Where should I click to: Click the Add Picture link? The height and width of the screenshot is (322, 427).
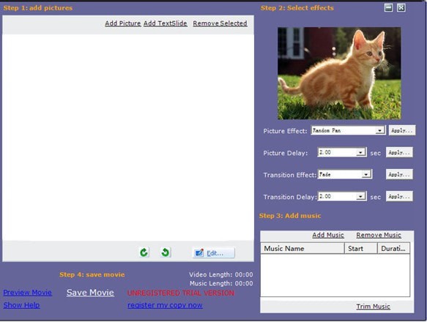click(x=123, y=23)
